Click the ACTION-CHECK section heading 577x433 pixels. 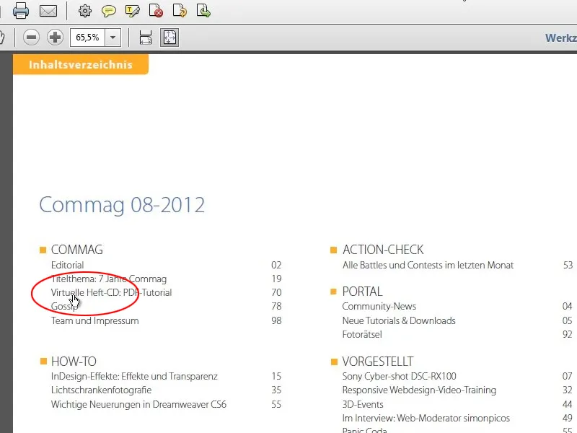383,250
